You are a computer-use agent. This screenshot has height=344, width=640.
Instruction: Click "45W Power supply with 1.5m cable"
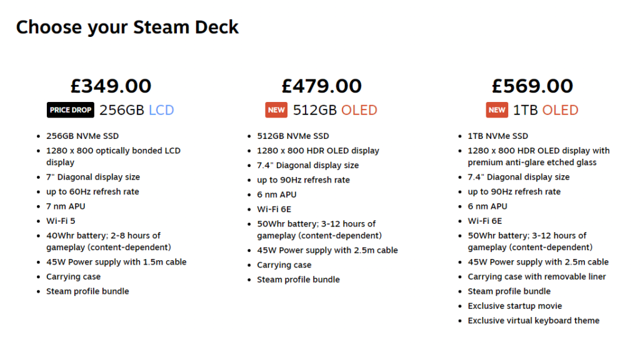click(x=116, y=262)
